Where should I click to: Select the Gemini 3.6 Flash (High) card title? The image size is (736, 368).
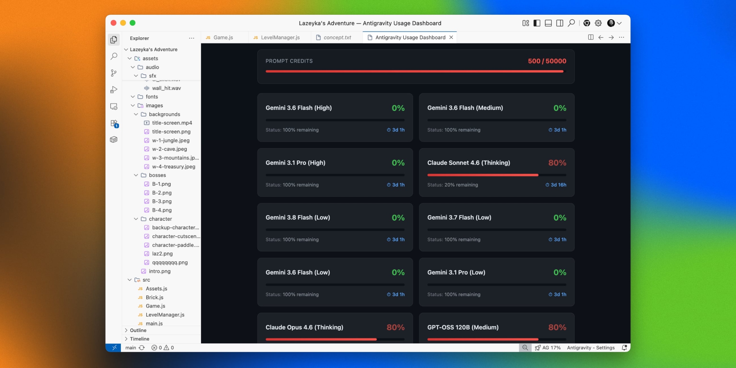[x=299, y=108]
